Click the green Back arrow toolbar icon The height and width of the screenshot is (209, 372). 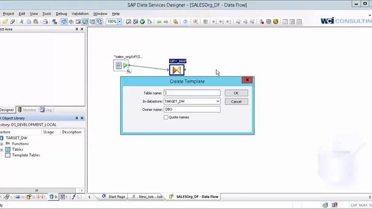(159, 22)
